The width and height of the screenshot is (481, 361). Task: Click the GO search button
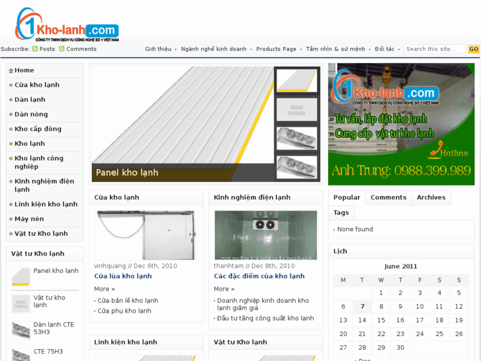[474, 49]
